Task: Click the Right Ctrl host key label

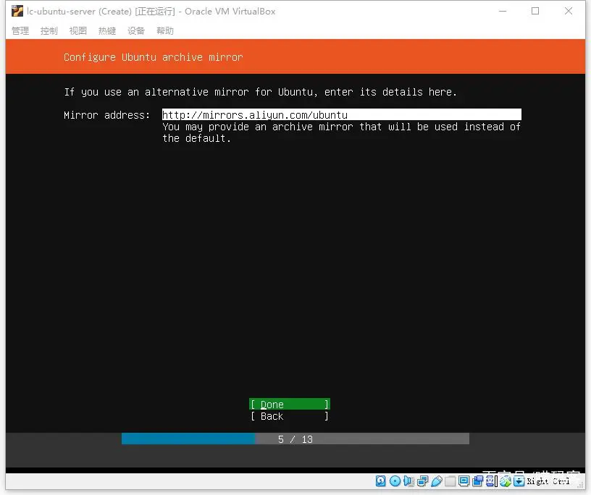Action: coord(548,481)
